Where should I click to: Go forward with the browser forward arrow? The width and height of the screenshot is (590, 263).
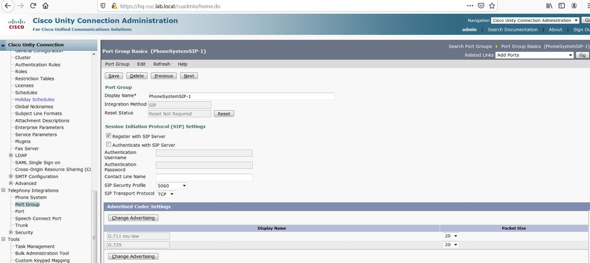click(21, 6)
